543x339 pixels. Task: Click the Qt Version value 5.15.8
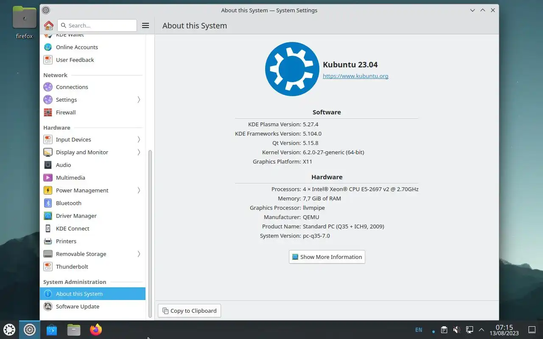[x=311, y=143]
